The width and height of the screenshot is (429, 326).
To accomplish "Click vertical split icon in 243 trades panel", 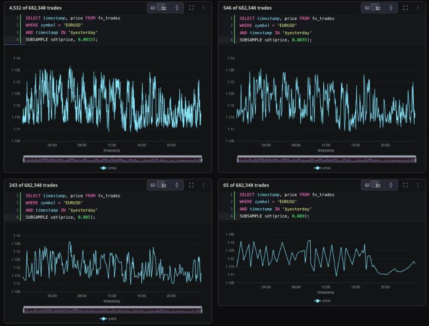I will pyautogui.click(x=177, y=185).
